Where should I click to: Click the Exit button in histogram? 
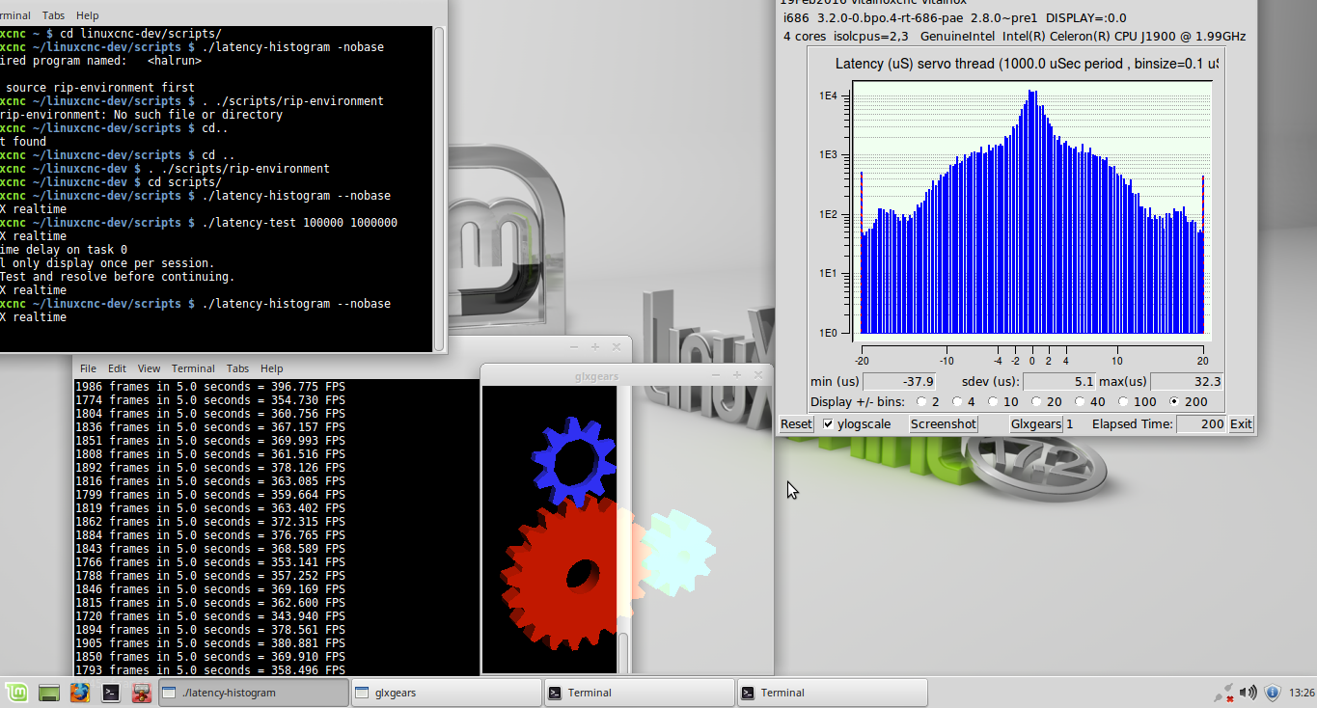tap(1241, 424)
